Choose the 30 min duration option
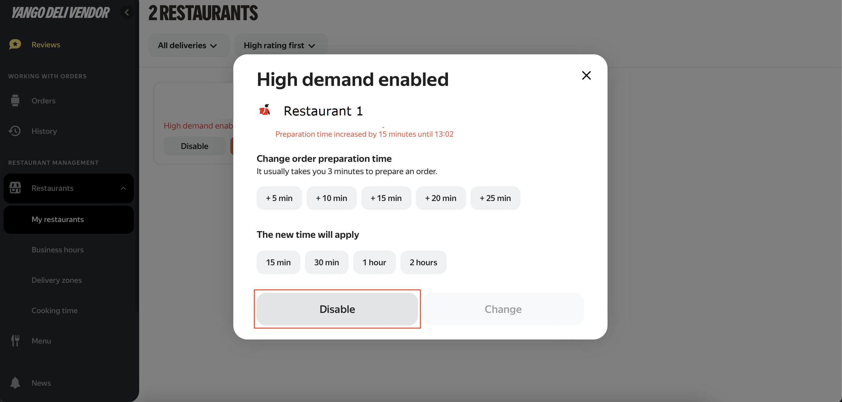 (326, 262)
